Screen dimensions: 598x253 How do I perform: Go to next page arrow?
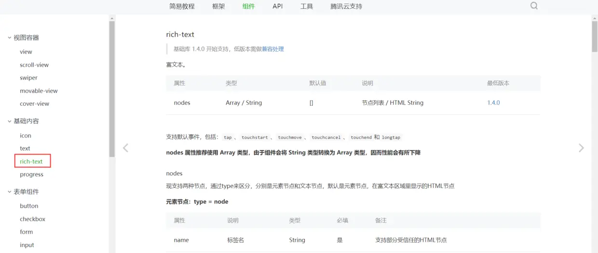(x=581, y=148)
